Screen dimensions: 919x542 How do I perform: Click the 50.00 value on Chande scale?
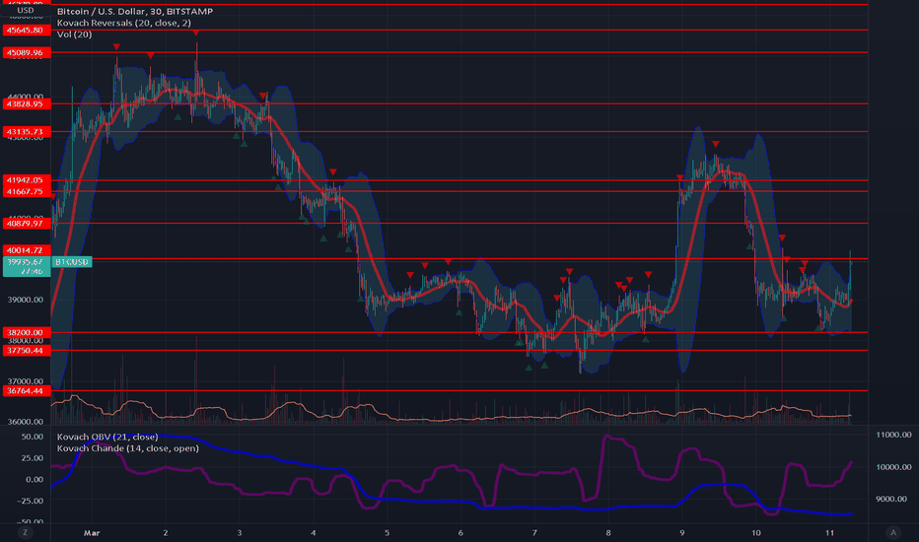[x=33, y=438]
